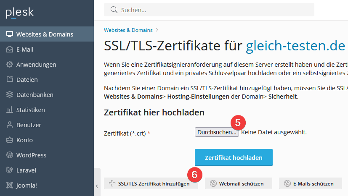Click the Durchsuchen... file button
This screenshot has height=196, width=348.
tap(217, 132)
